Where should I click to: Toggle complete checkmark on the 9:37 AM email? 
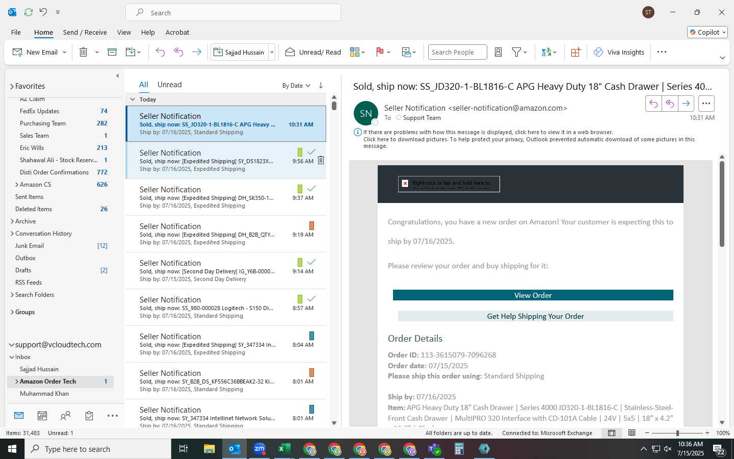pos(311,188)
